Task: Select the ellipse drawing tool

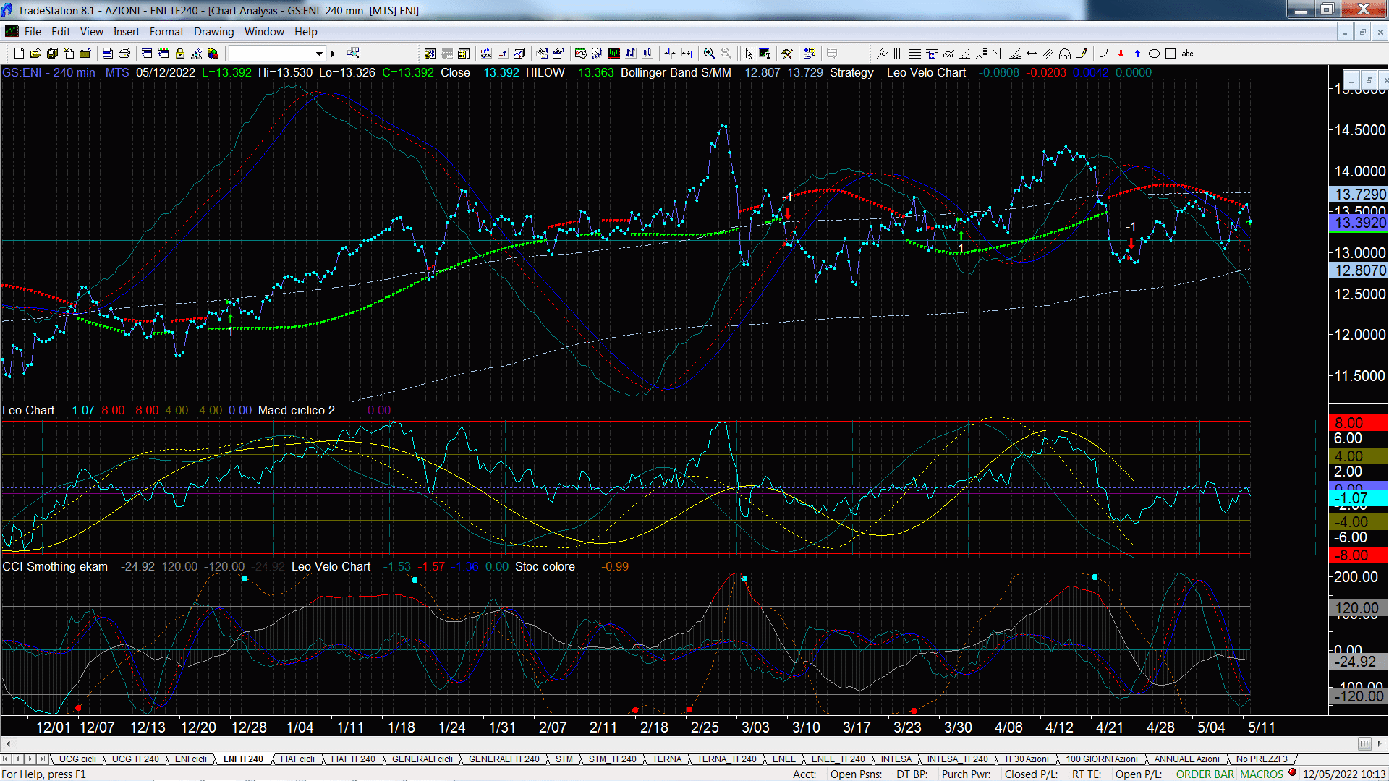Action: [x=1154, y=54]
